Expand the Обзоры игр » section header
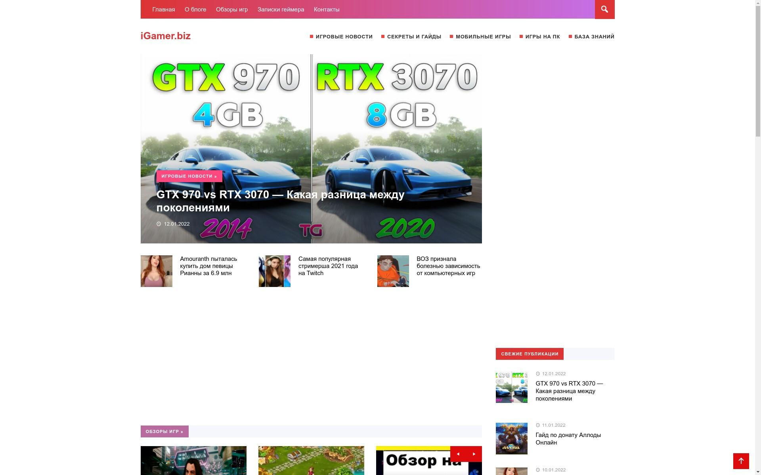Viewport: 761px width, 475px height. click(164, 431)
